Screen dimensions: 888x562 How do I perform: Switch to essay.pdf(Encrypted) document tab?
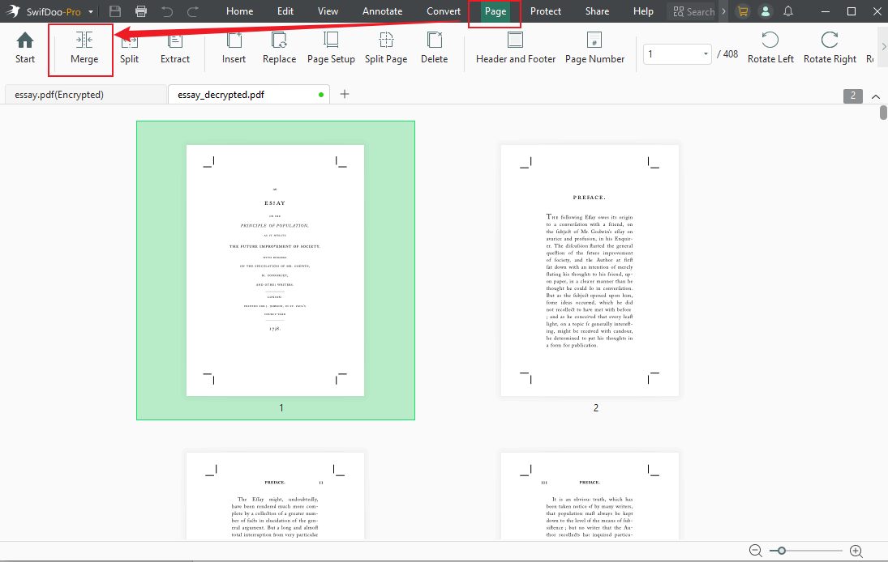tap(60, 95)
